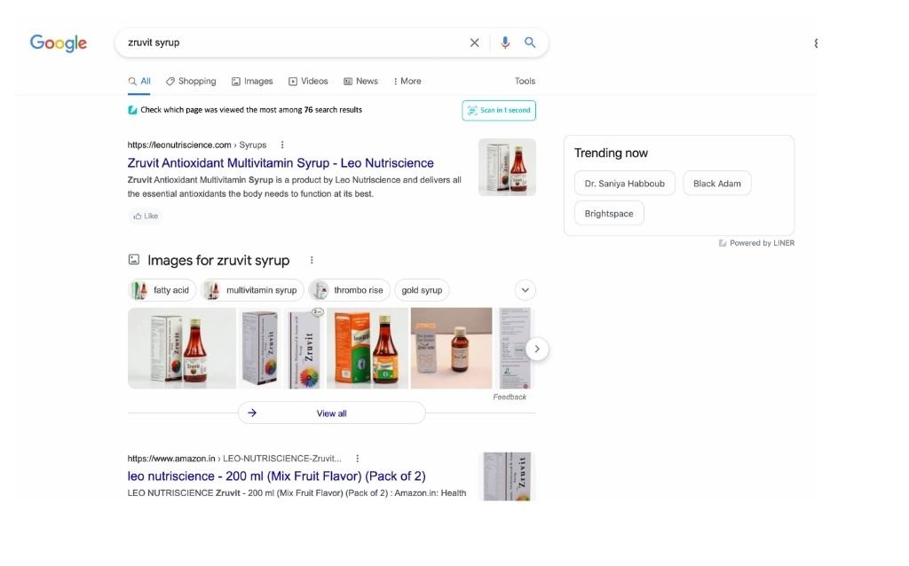Select the 'fatty acid' image filter chip
The image size is (909, 566).
tap(162, 290)
